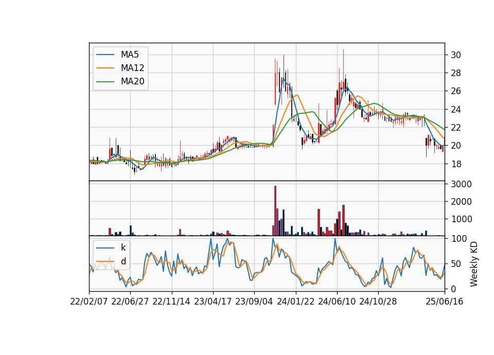Click the 22/02/07 date tick label

[x=89, y=301]
